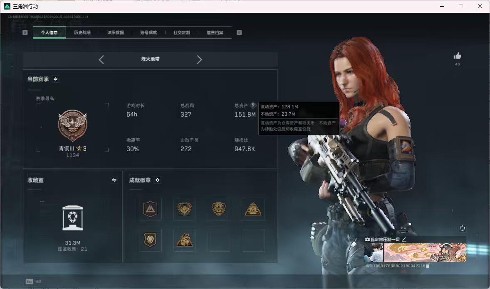The height and width of the screenshot is (289, 490).
Task: Click the 64h playtime value
Action: pos(132,115)
